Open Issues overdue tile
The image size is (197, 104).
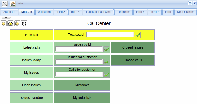tap(31, 98)
